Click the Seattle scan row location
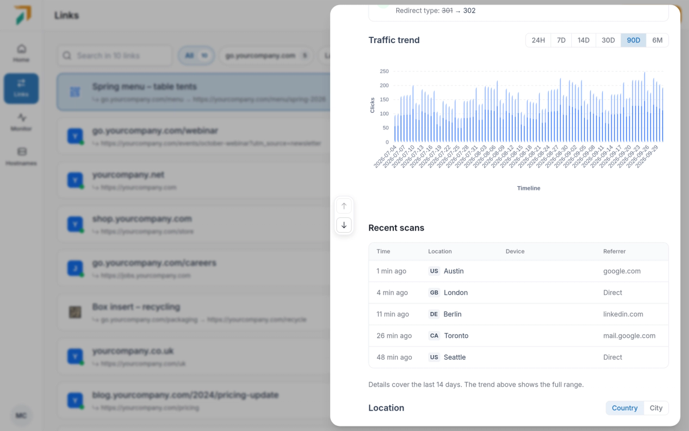The width and height of the screenshot is (689, 431). [x=447, y=357]
